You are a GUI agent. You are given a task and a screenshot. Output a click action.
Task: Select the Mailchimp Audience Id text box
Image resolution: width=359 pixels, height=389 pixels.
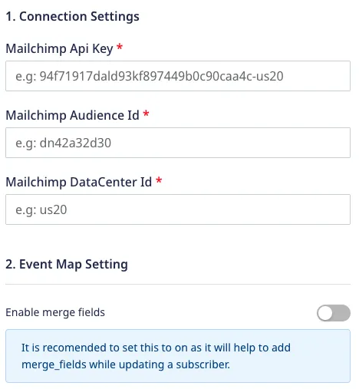[x=178, y=143]
